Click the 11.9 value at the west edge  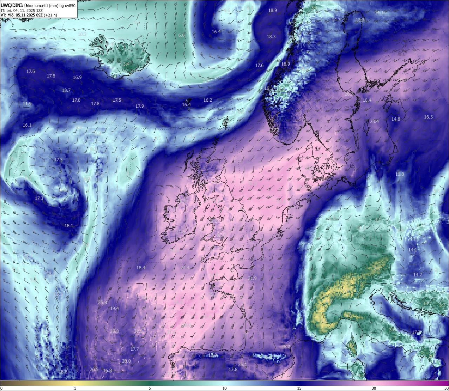(x=27, y=103)
